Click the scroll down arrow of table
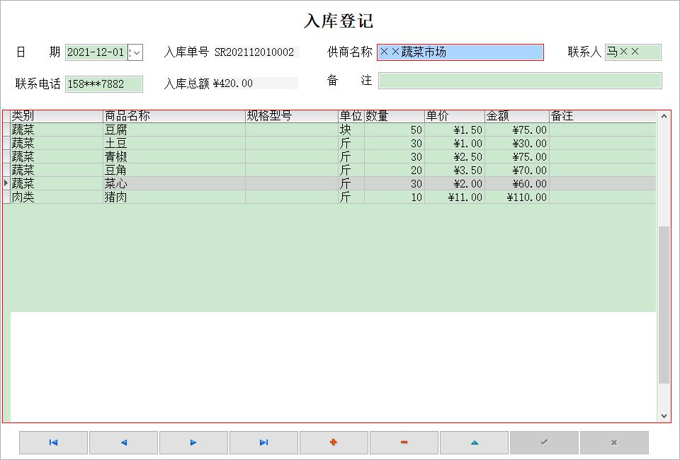 coord(664,416)
